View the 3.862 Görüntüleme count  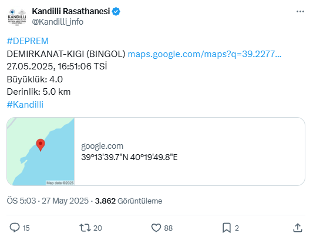pyautogui.click(x=129, y=201)
